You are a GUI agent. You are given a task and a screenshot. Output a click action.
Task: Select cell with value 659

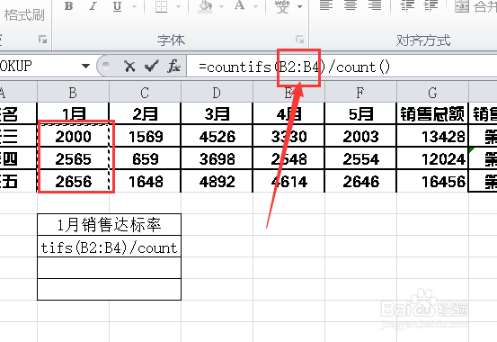[145, 158]
